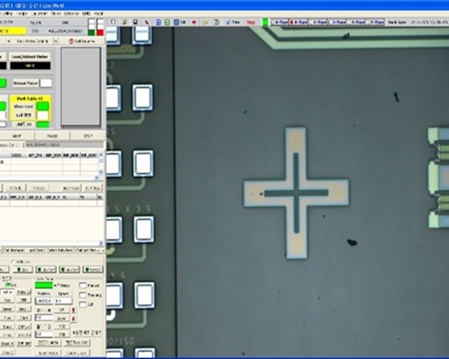The height and width of the screenshot is (359, 449).
Task: Click the Back light control in toolbar
Action: [x=397, y=22]
